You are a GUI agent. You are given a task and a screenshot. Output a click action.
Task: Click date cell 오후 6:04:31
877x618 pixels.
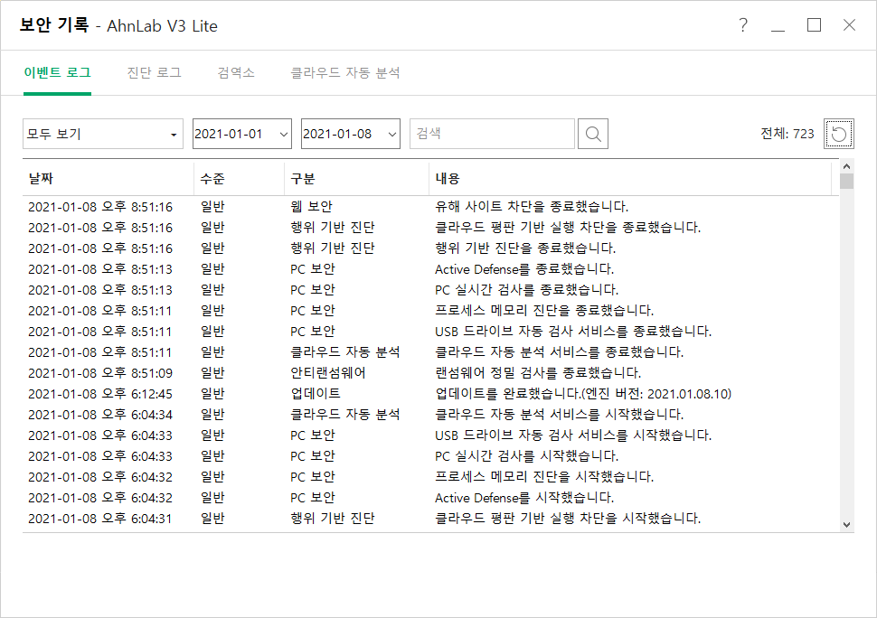tap(100, 519)
